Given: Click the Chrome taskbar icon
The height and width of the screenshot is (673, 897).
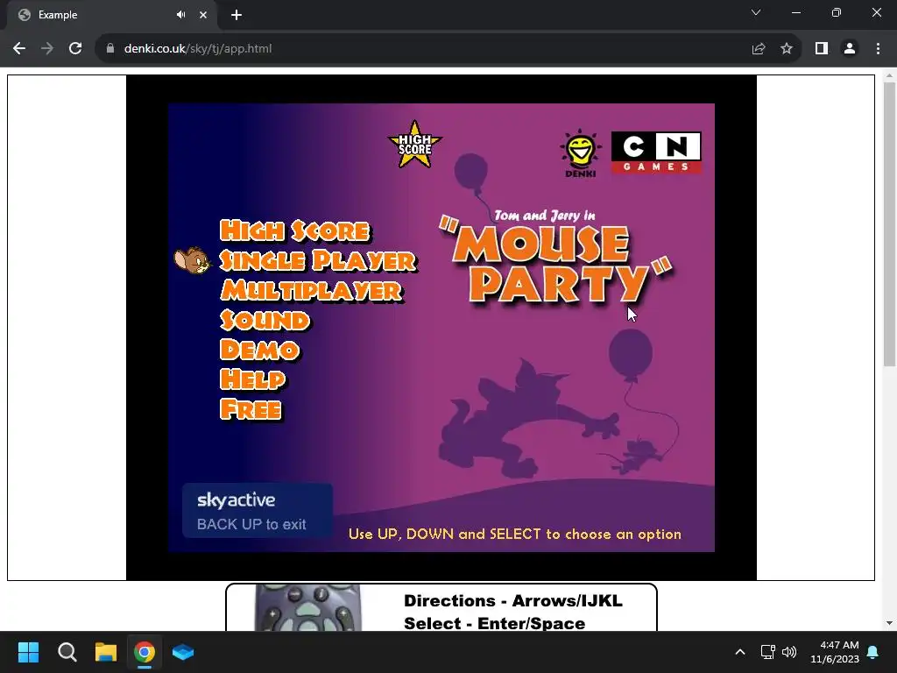Looking at the screenshot, I should click(x=145, y=652).
